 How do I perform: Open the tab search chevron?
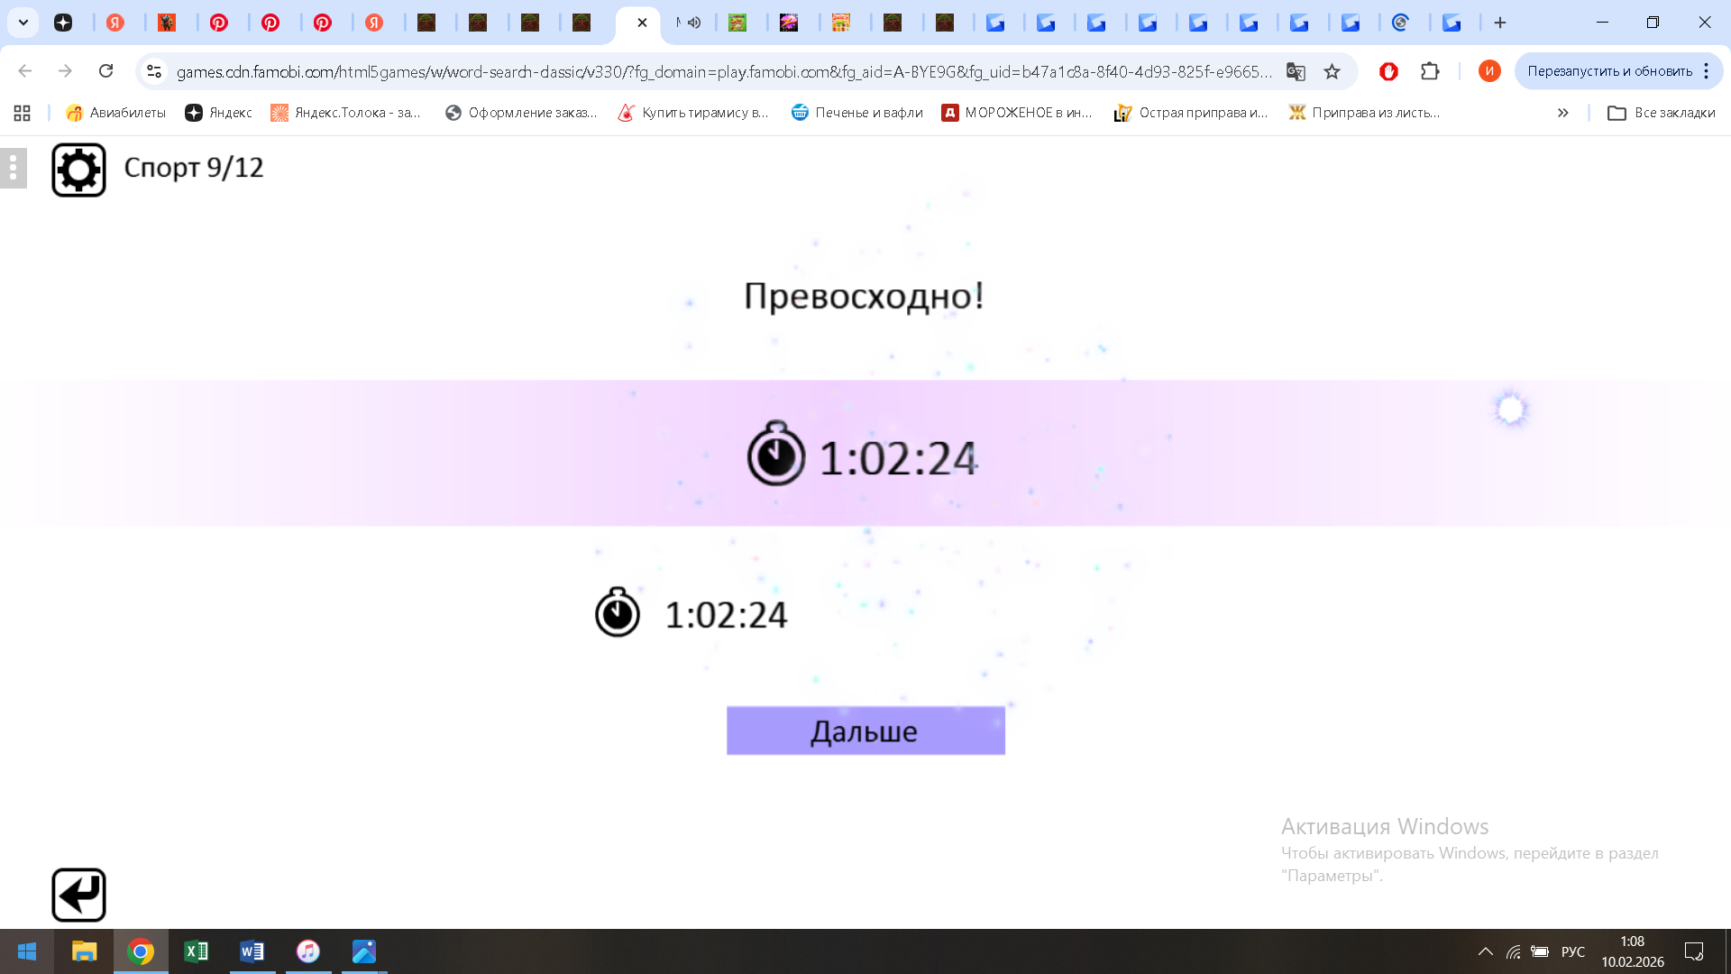pyautogui.click(x=23, y=23)
